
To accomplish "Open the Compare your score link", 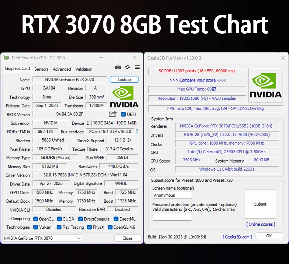I will tap(197, 80).
